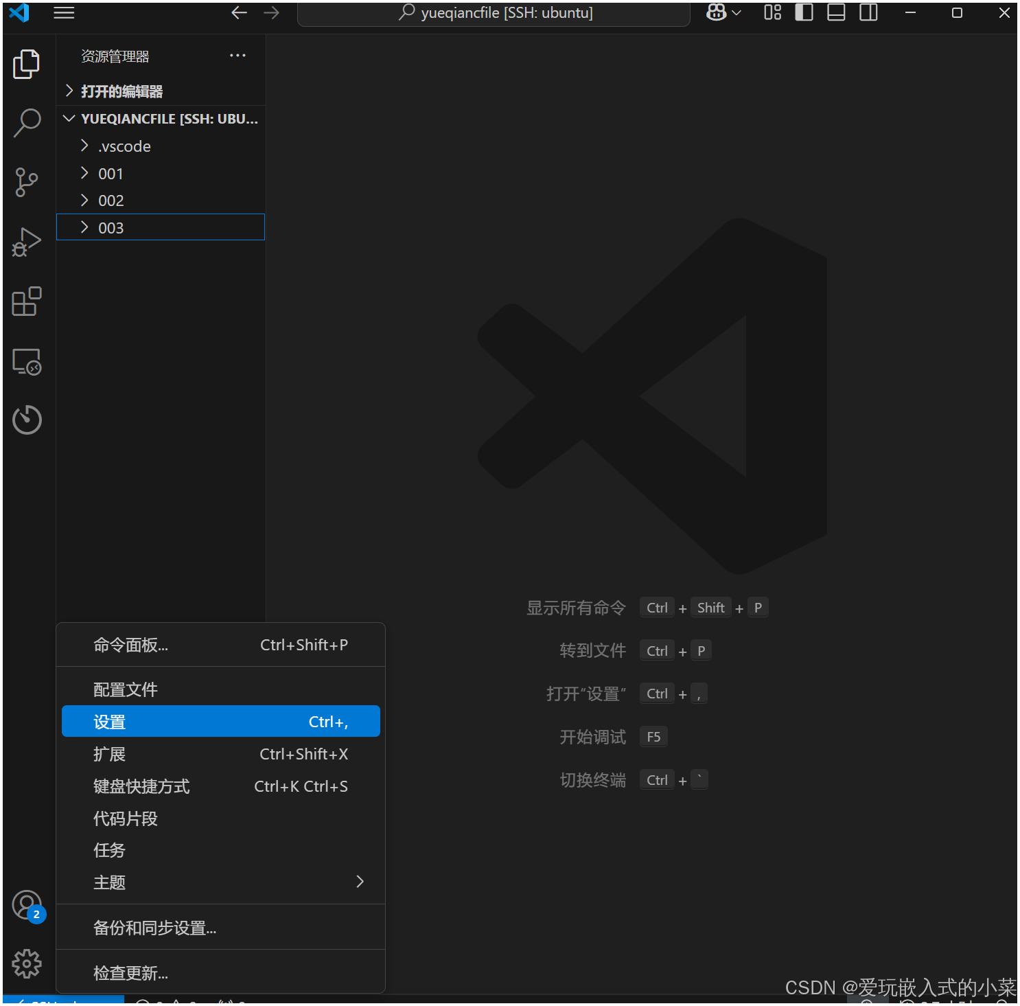Expand the 003 folder
The height and width of the screenshot is (1006, 1020).
[x=161, y=227]
